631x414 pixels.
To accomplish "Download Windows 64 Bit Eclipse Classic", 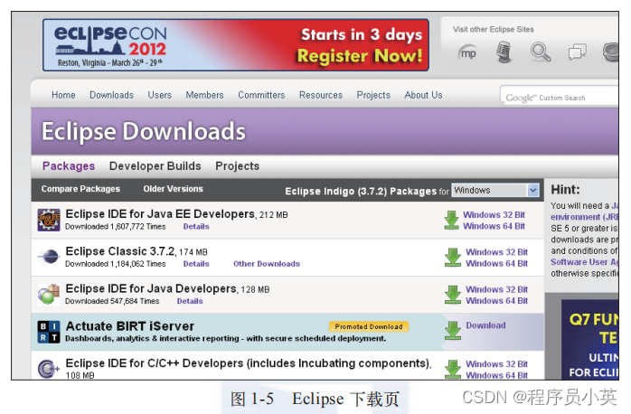I will (496, 264).
